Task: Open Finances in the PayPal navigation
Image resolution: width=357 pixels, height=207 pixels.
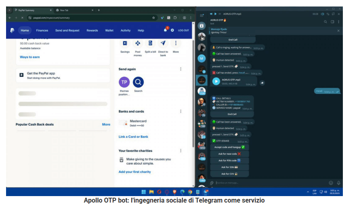Action: pos(42,30)
